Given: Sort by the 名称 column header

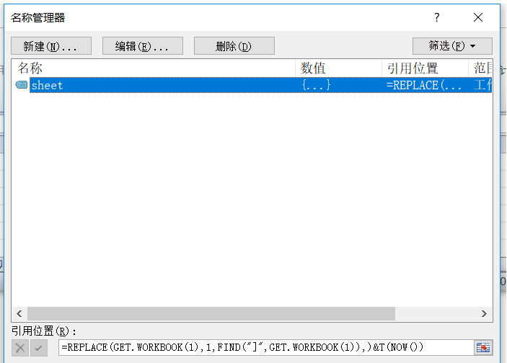Looking at the screenshot, I should click(154, 68).
